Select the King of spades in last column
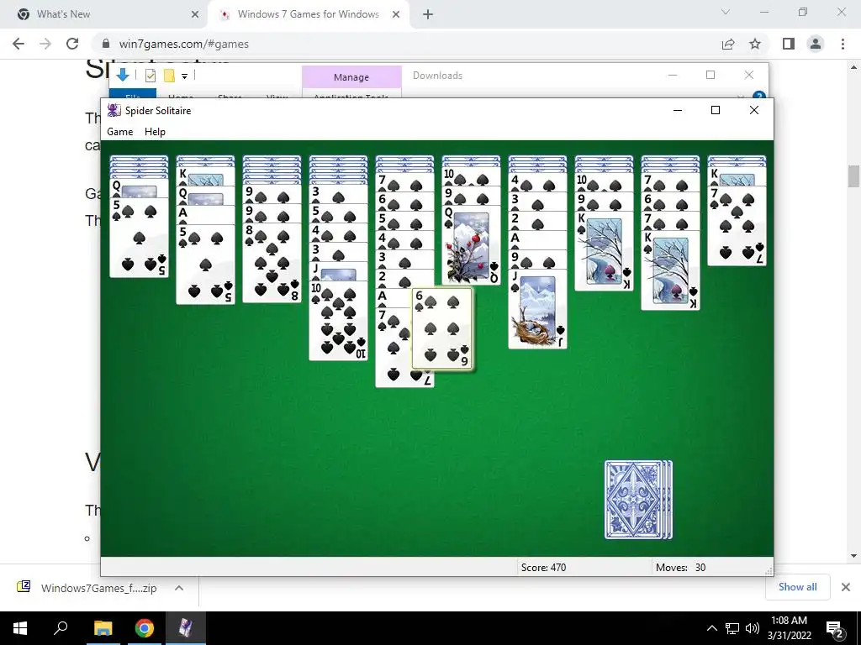Image resolution: width=861 pixels, height=645 pixels. coord(737,176)
